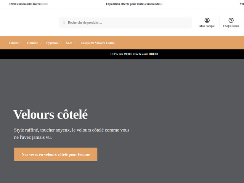Expand the Homme menu chevron
Viewport: 244px width, 183px height.
point(40,43)
